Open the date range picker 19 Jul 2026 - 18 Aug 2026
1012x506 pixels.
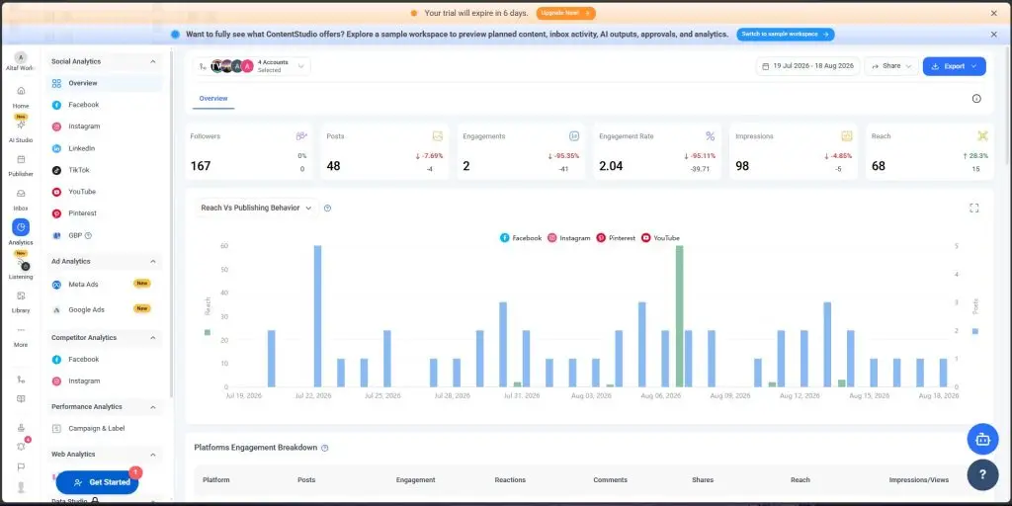point(807,66)
